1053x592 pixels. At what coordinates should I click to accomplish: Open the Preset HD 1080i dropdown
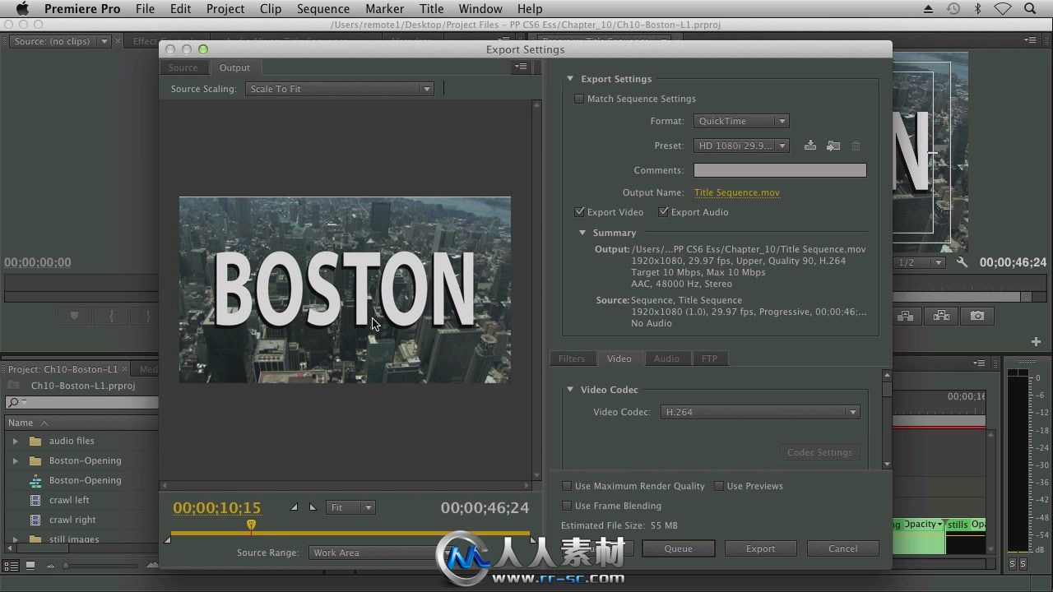741,146
